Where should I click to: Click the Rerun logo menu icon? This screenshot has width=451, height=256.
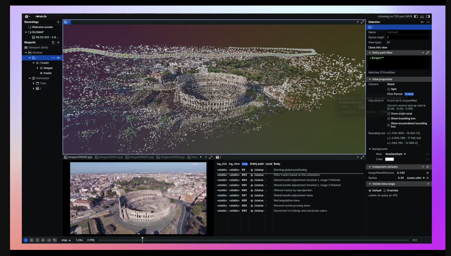(27, 16)
